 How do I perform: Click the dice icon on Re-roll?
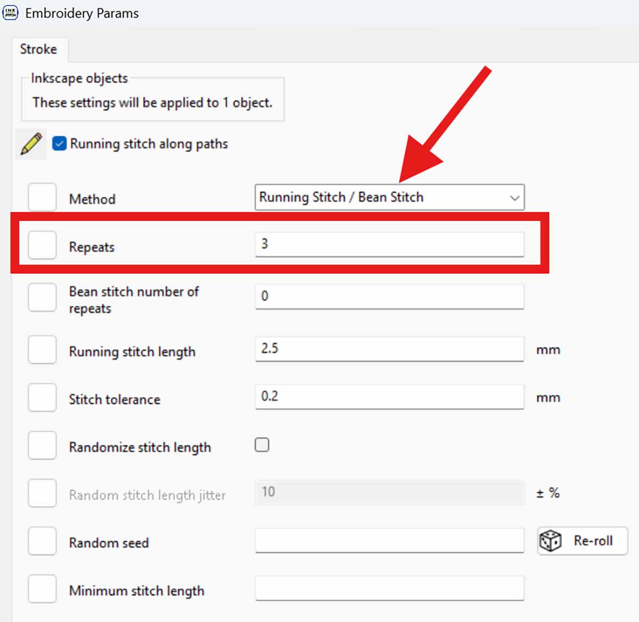[550, 541]
